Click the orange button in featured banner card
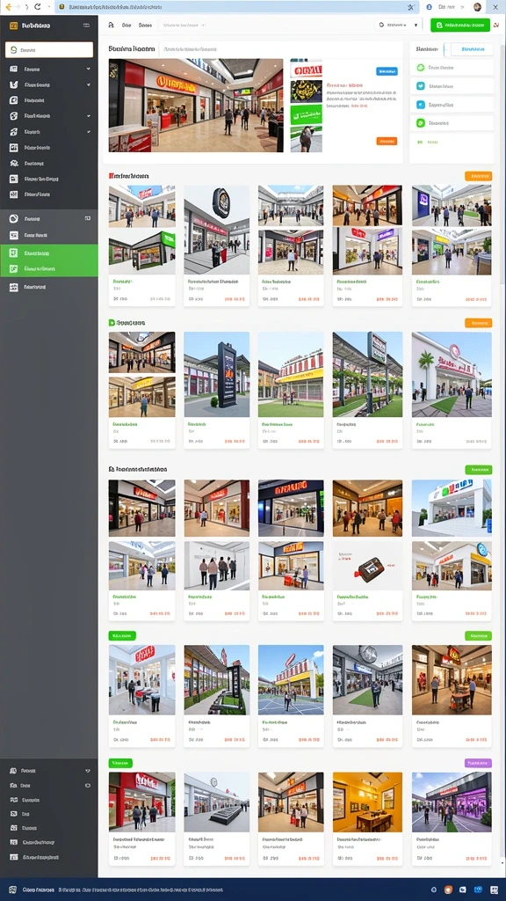 (387, 141)
